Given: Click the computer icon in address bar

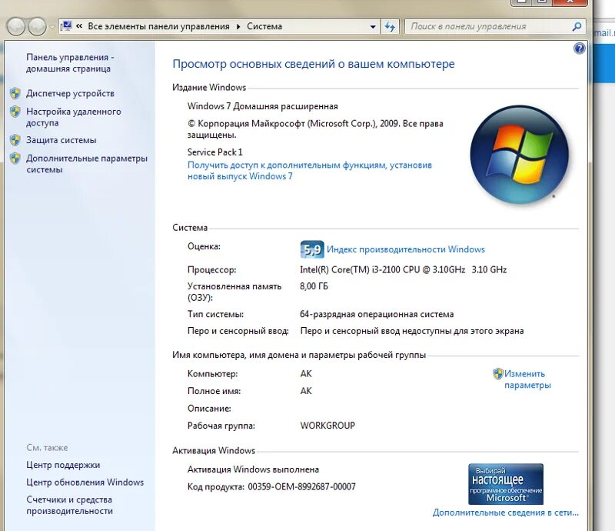Looking at the screenshot, I should [66, 26].
